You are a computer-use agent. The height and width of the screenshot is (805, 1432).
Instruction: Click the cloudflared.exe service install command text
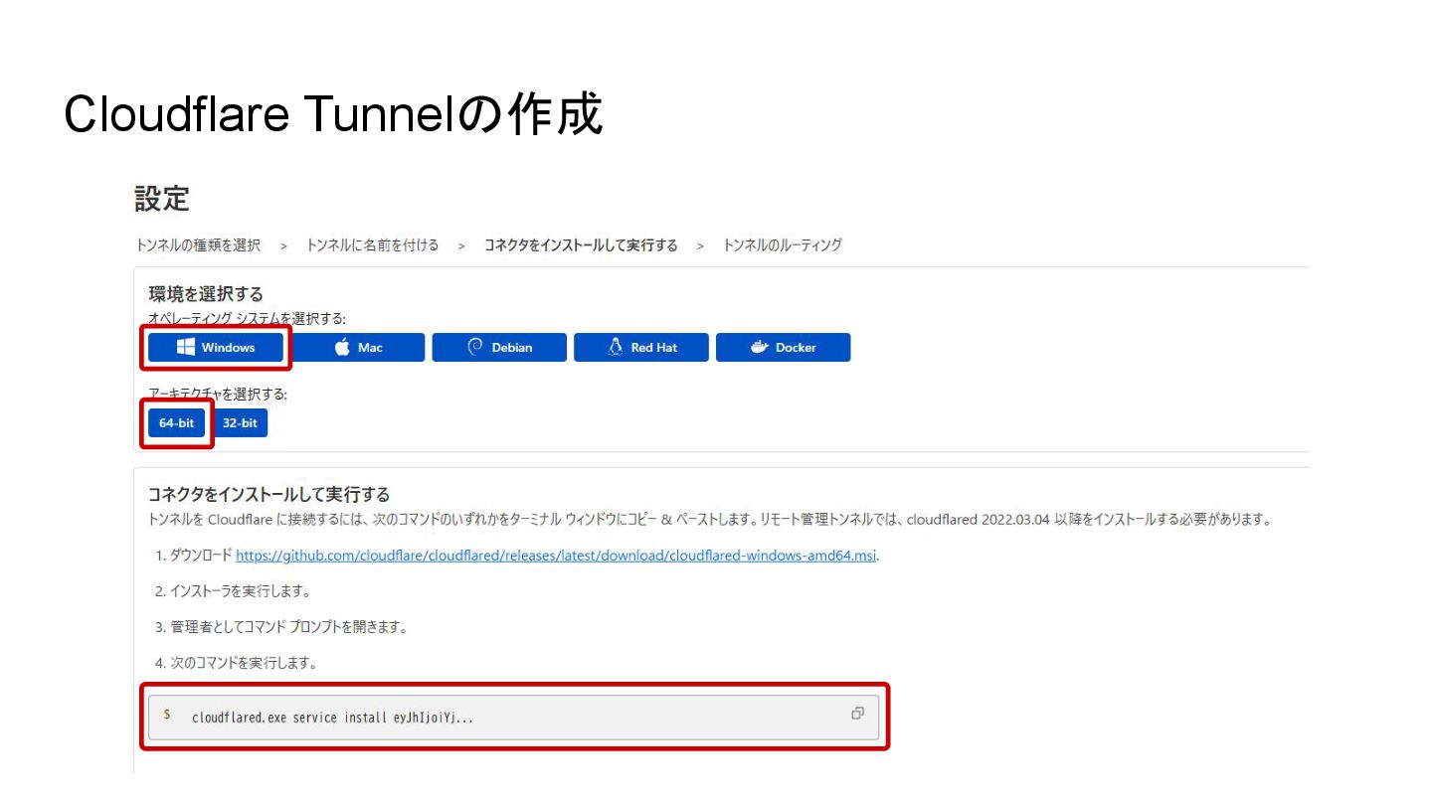pos(332,717)
